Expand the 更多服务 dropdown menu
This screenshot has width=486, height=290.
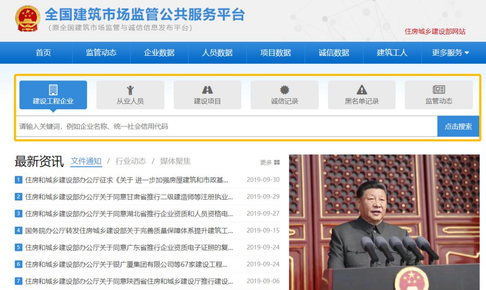pos(450,53)
